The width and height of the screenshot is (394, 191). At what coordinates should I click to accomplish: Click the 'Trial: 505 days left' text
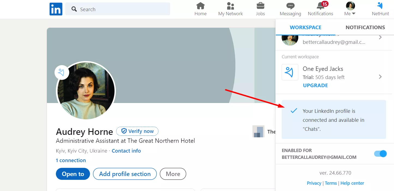coord(324,77)
